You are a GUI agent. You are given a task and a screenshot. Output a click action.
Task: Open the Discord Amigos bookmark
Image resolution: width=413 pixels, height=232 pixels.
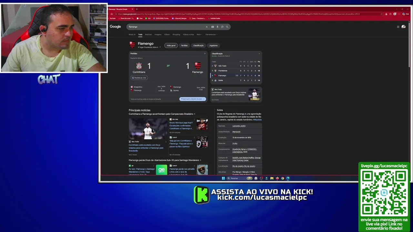coord(179,18)
